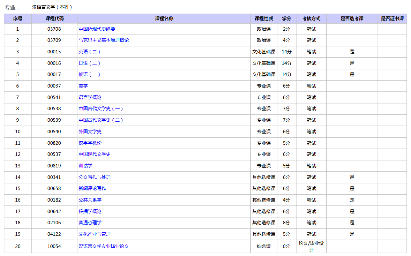Viewport: 411px width, 256px height.
Task: View the 中国古代文学史（二）course
Action: [x=102, y=120]
